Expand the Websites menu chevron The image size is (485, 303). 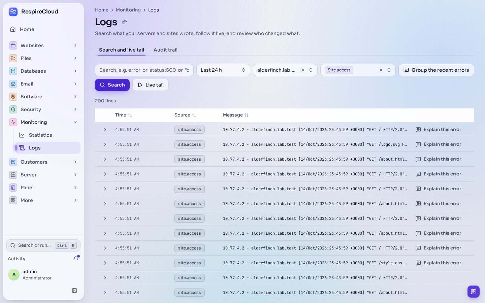click(75, 45)
